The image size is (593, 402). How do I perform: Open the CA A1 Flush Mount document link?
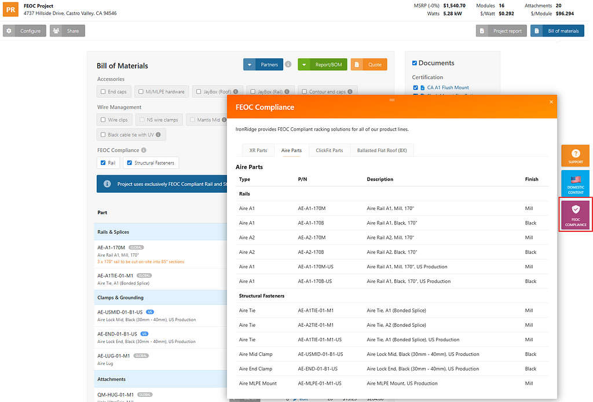(x=448, y=88)
